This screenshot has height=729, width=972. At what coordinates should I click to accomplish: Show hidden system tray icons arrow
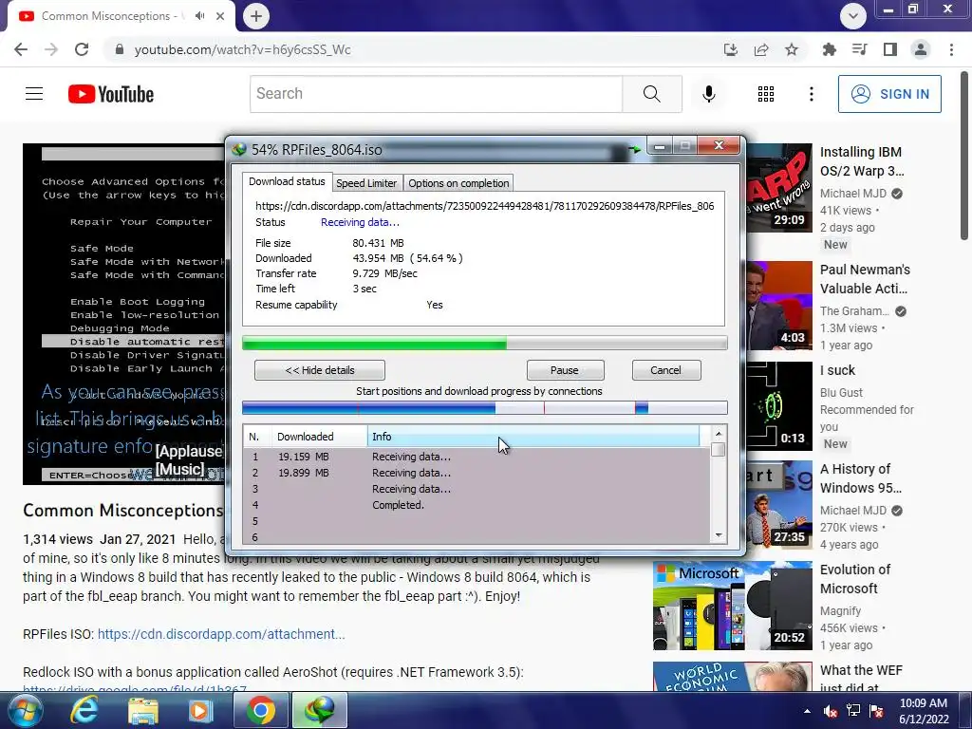pos(807,711)
